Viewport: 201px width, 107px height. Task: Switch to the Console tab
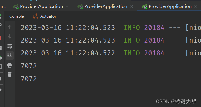[x=16, y=16]
